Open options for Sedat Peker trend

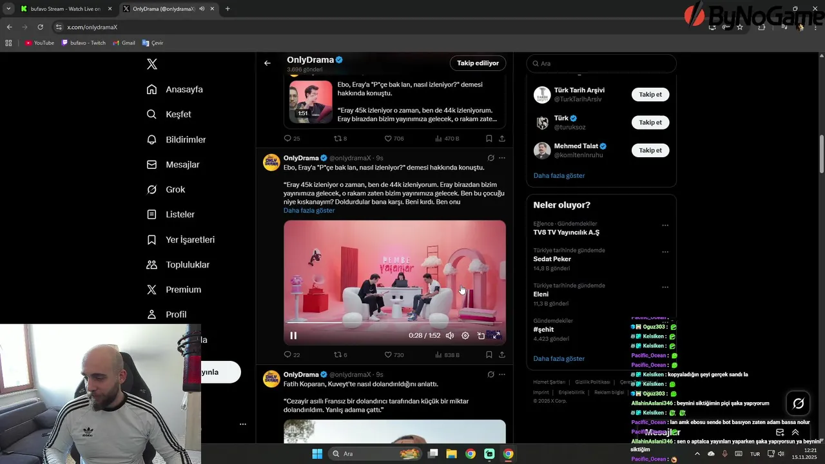(665, 252)
